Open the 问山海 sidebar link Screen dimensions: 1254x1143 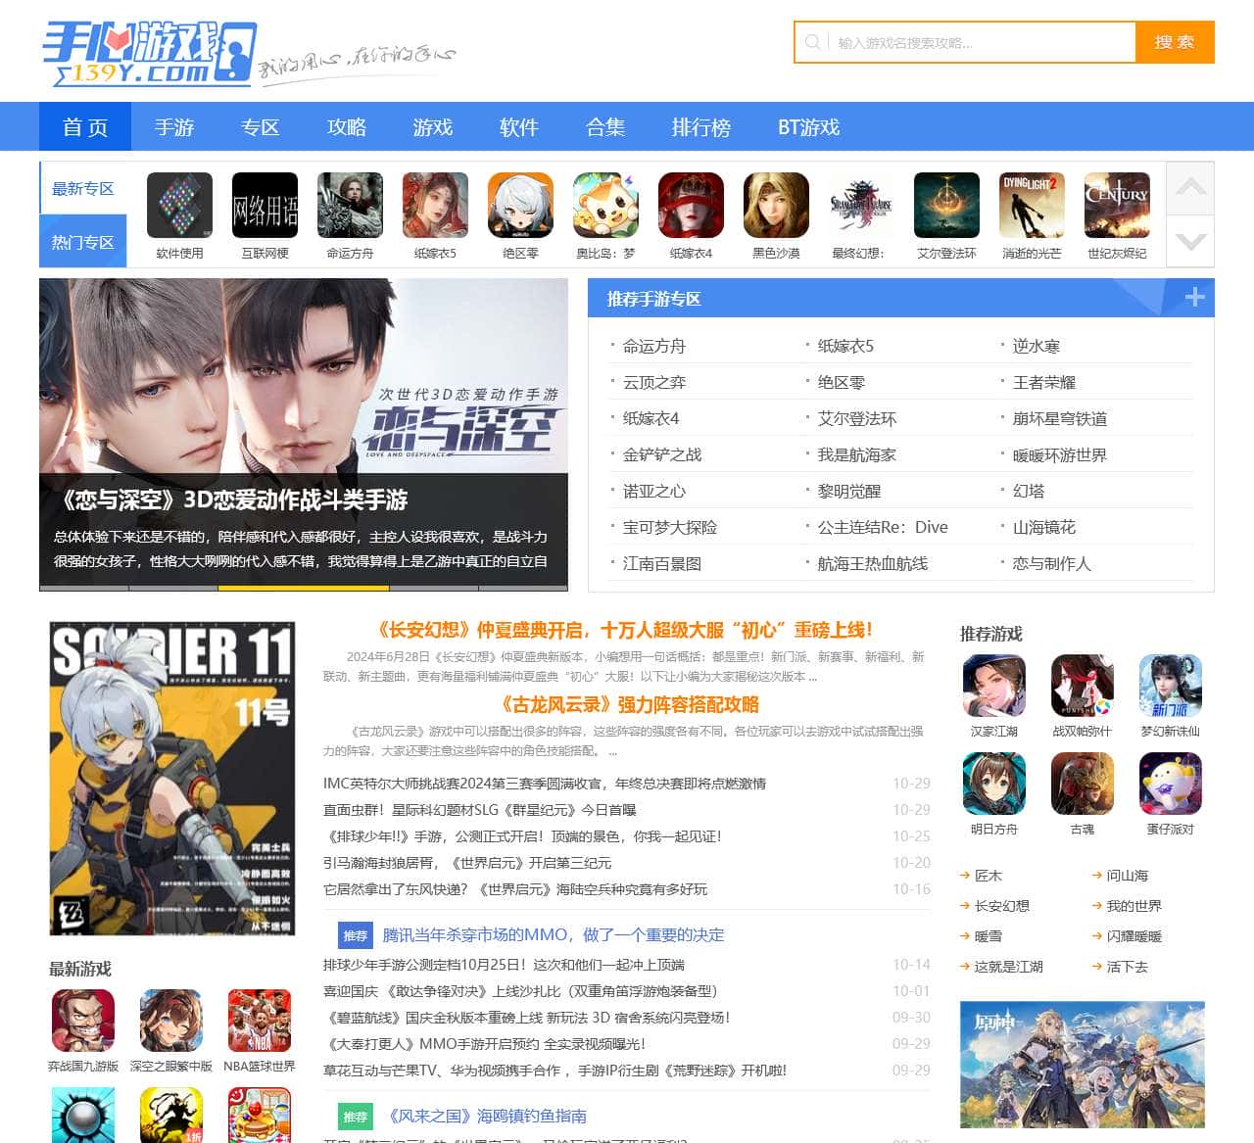point(1128,876)
